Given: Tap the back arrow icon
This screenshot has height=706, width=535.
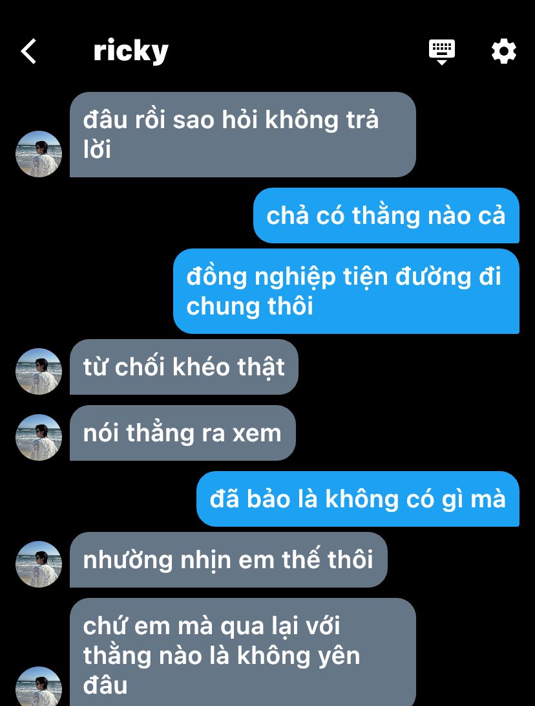Looking at the screenshot, I should pyautogui.click(x=28, y=51).
